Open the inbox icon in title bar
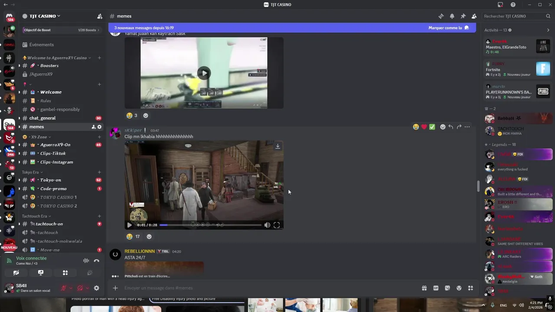Viewport: 555px width, 312px height. [500, 5]
